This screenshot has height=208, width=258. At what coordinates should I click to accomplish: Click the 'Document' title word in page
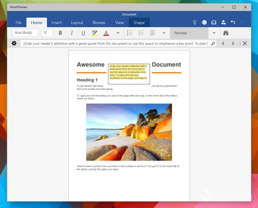(x=166, y=64)
